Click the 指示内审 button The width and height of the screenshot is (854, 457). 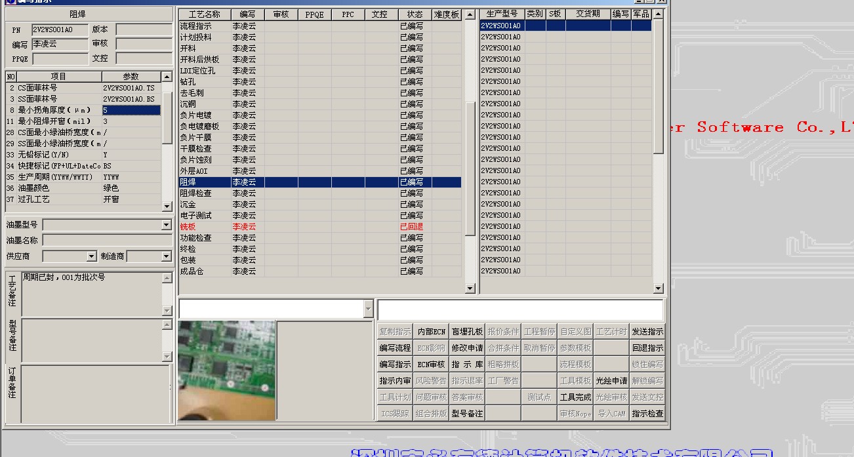point(395,381)
